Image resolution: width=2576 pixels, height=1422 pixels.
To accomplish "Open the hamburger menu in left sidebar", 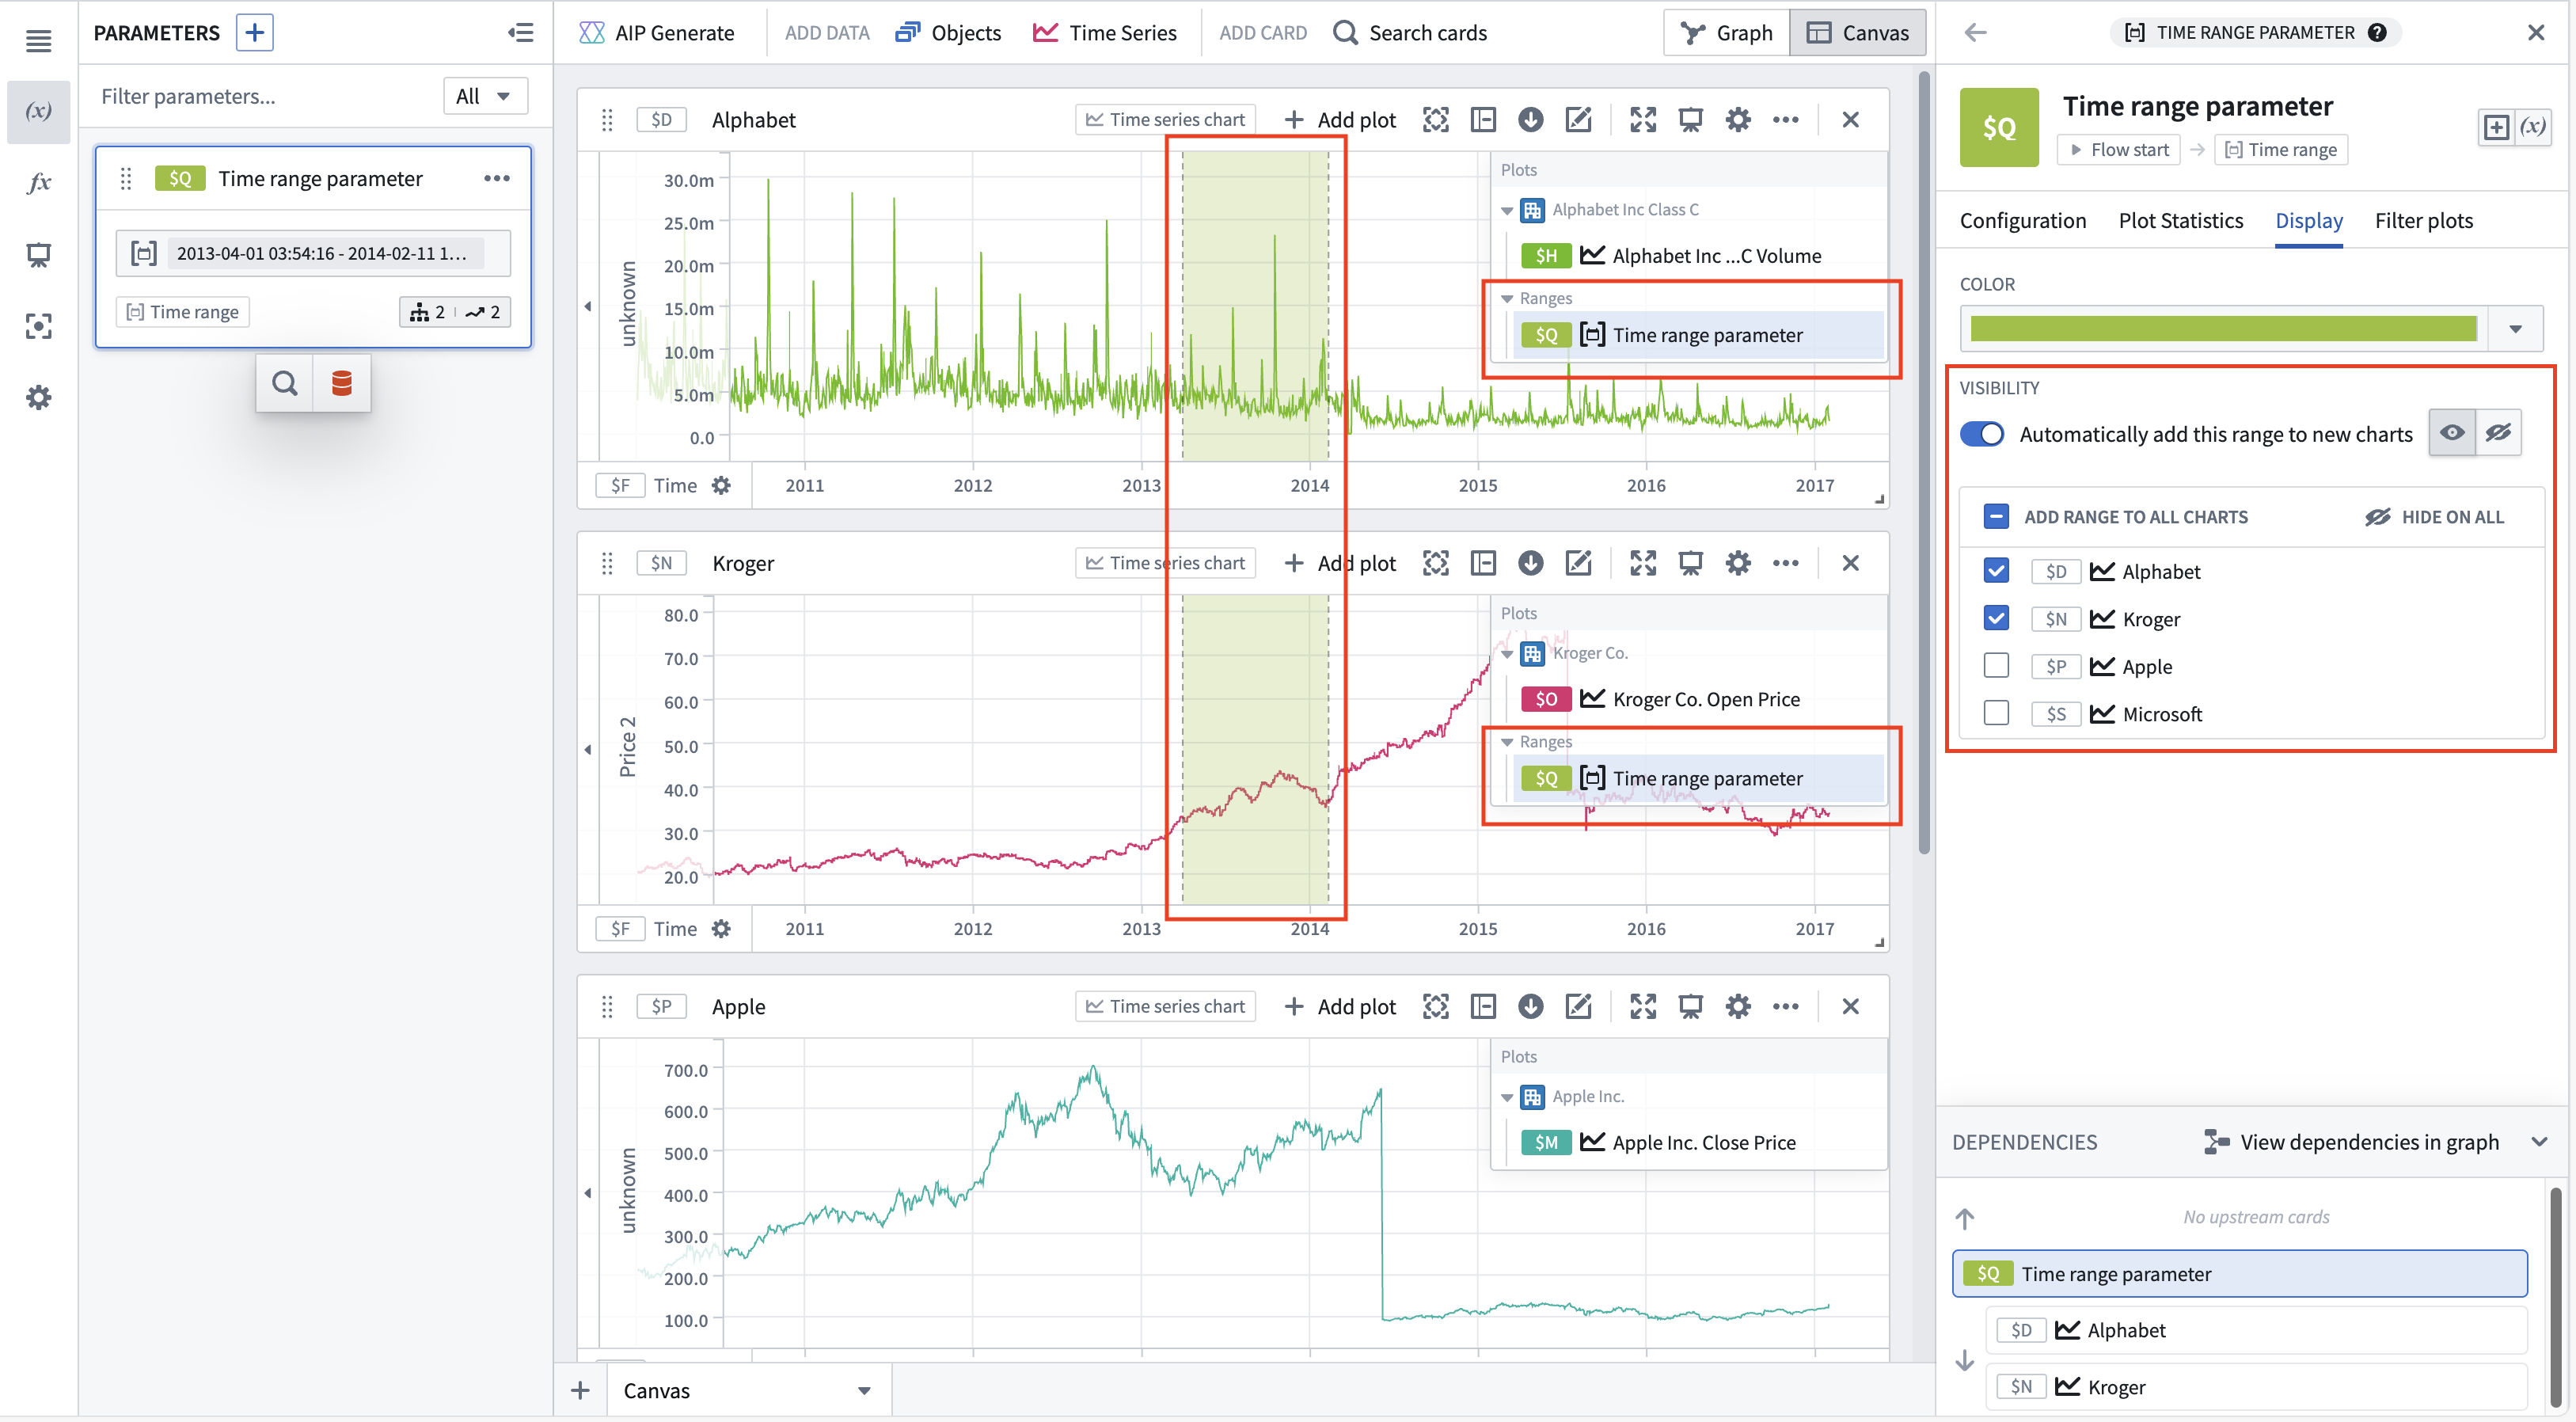I will pyautogui.click(x=38, y=41).
